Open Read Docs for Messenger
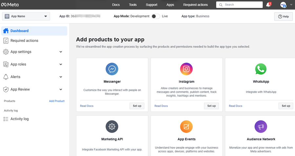 87,106
